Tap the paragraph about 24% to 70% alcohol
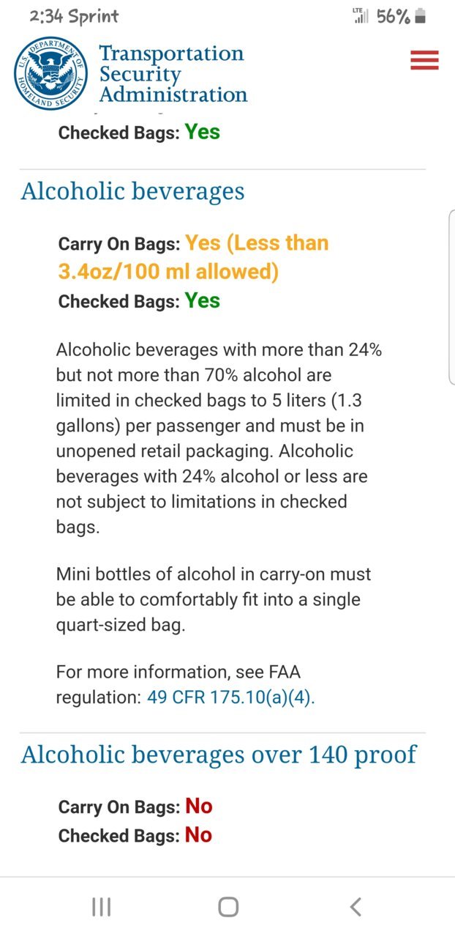455x937 pixels. coord(219,438)
